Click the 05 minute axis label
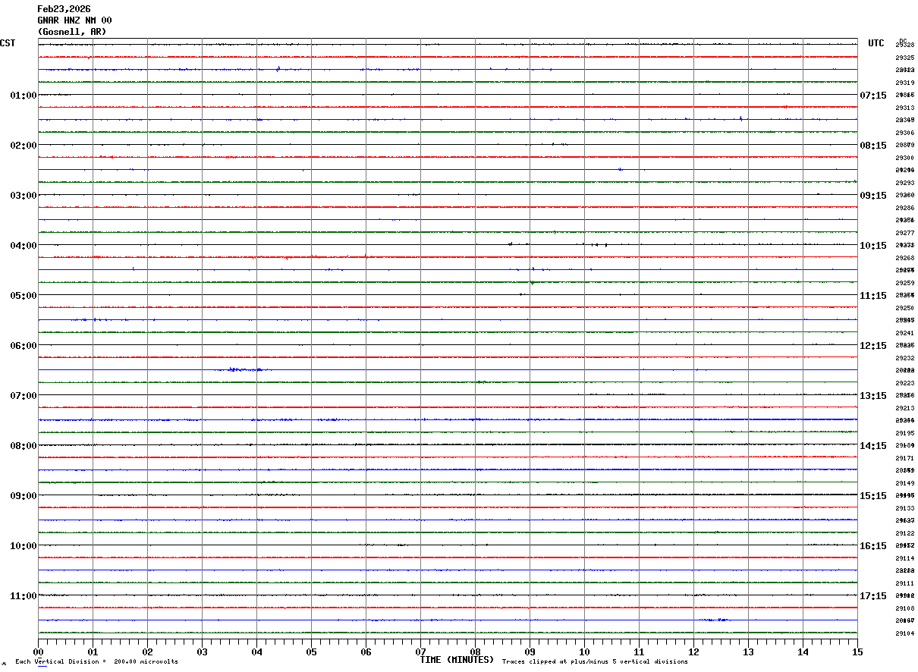 pos(312,652)
